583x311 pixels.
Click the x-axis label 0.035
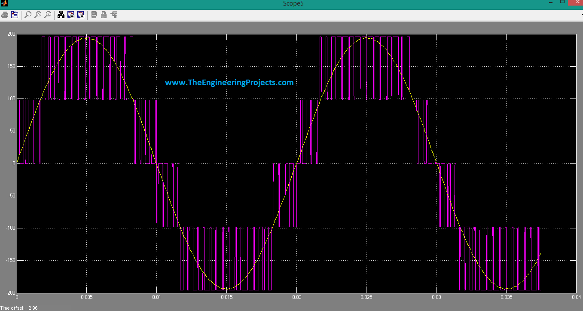pos(507,297)
